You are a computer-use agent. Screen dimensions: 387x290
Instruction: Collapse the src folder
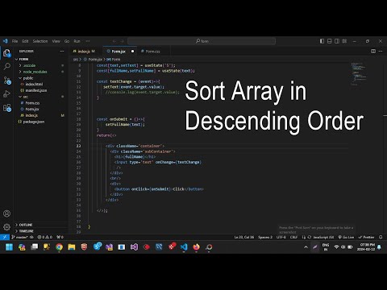[26, 97]
